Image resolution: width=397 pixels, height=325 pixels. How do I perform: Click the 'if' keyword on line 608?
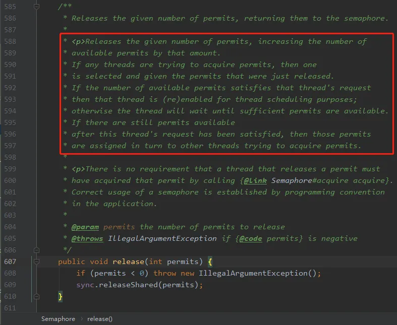(x=81, y=273)
